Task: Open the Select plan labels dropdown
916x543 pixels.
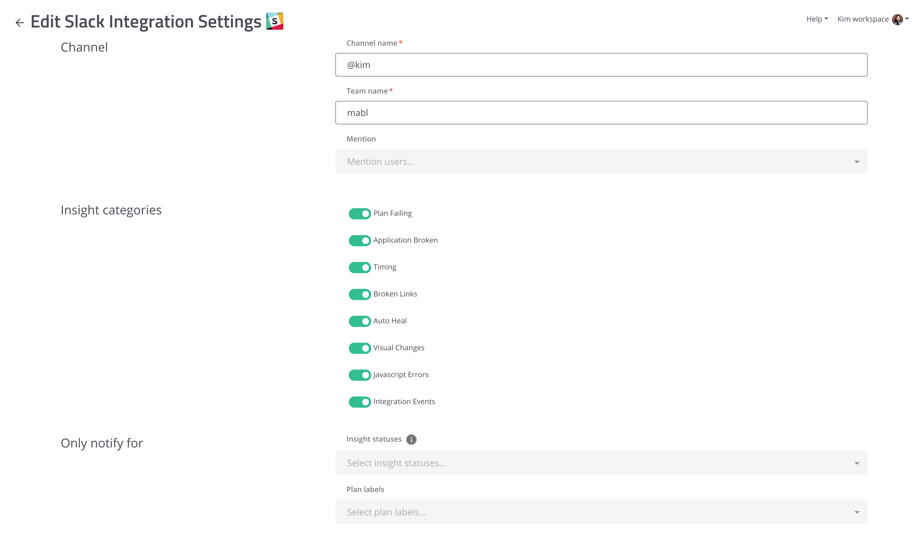Action: point(601,512)
